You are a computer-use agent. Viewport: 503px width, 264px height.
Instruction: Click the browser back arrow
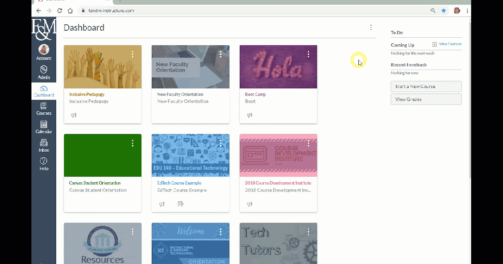(39, 10)
